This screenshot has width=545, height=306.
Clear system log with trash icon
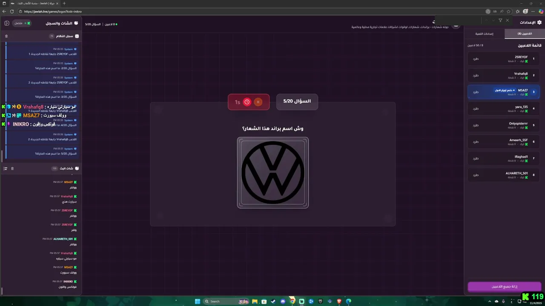[6, 36]
